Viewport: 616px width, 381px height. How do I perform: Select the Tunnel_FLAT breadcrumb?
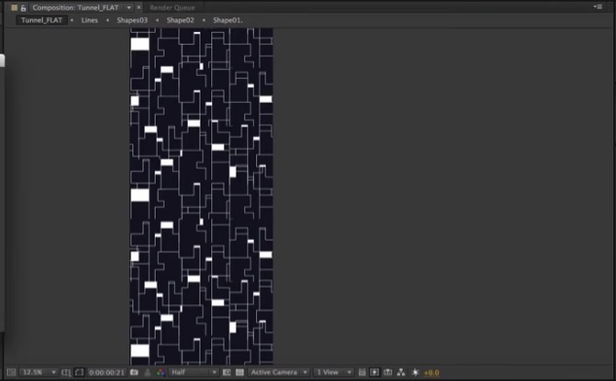[x=42, y=20]
